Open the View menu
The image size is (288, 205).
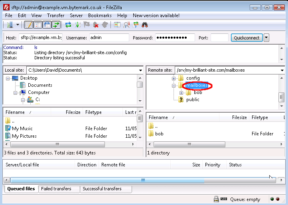tap(36, 16)
